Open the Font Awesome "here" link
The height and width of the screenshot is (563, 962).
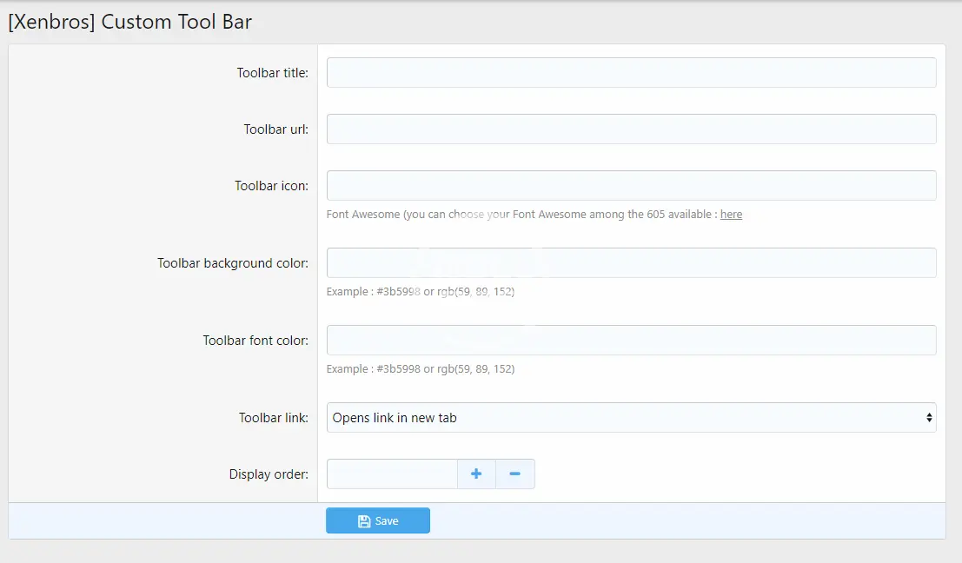(x=731, y=215)
